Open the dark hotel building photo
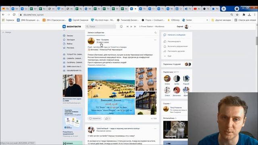258x145 pixels. pos(146,103)
